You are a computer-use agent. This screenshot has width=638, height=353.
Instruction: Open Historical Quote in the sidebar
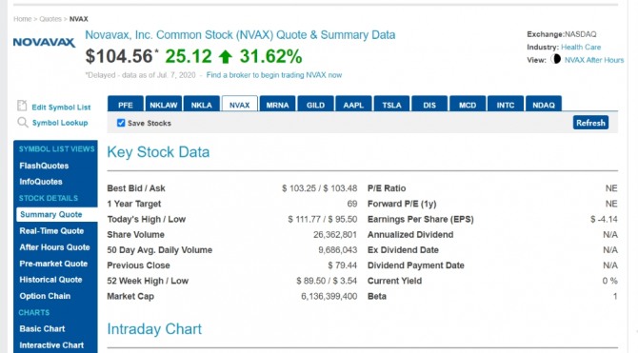click(50, 280)
